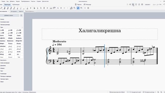Select the Vivace tempo in palette
This screenshot has height=93, width=165.
click(x=10, y=43)
